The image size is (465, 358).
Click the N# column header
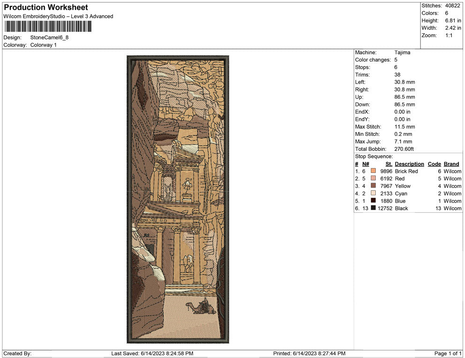pyautogui.click(x=365, y=164)
